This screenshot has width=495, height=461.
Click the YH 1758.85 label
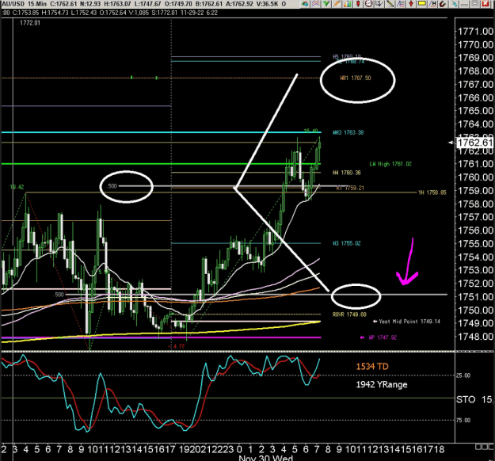click(x=432, y=192)
